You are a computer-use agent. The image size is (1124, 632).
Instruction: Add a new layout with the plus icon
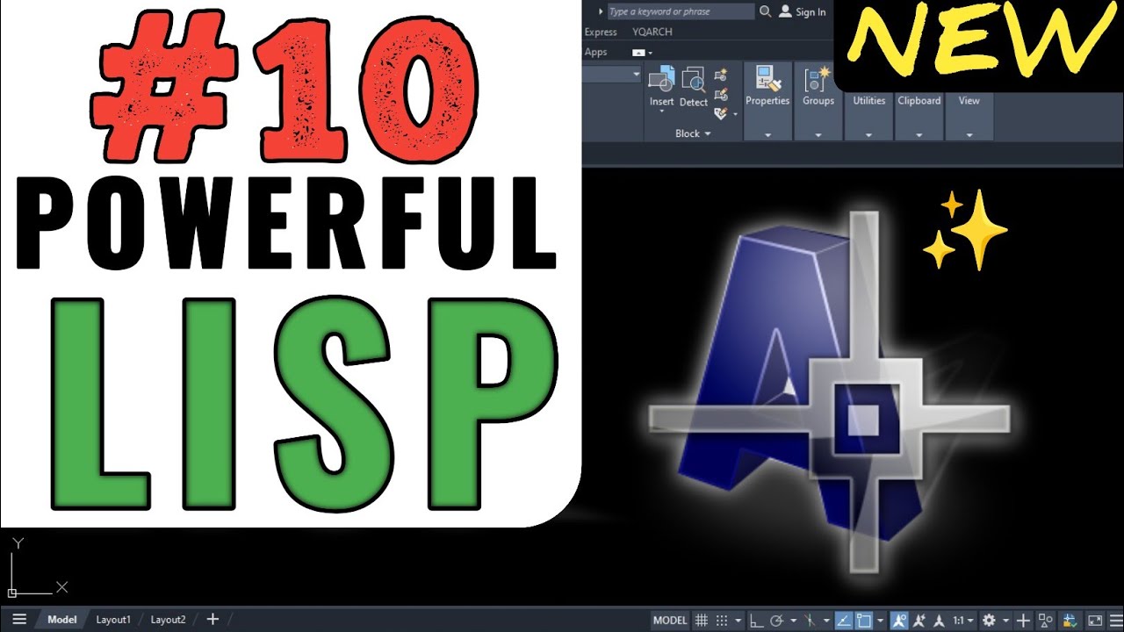(x=213, y=619)
